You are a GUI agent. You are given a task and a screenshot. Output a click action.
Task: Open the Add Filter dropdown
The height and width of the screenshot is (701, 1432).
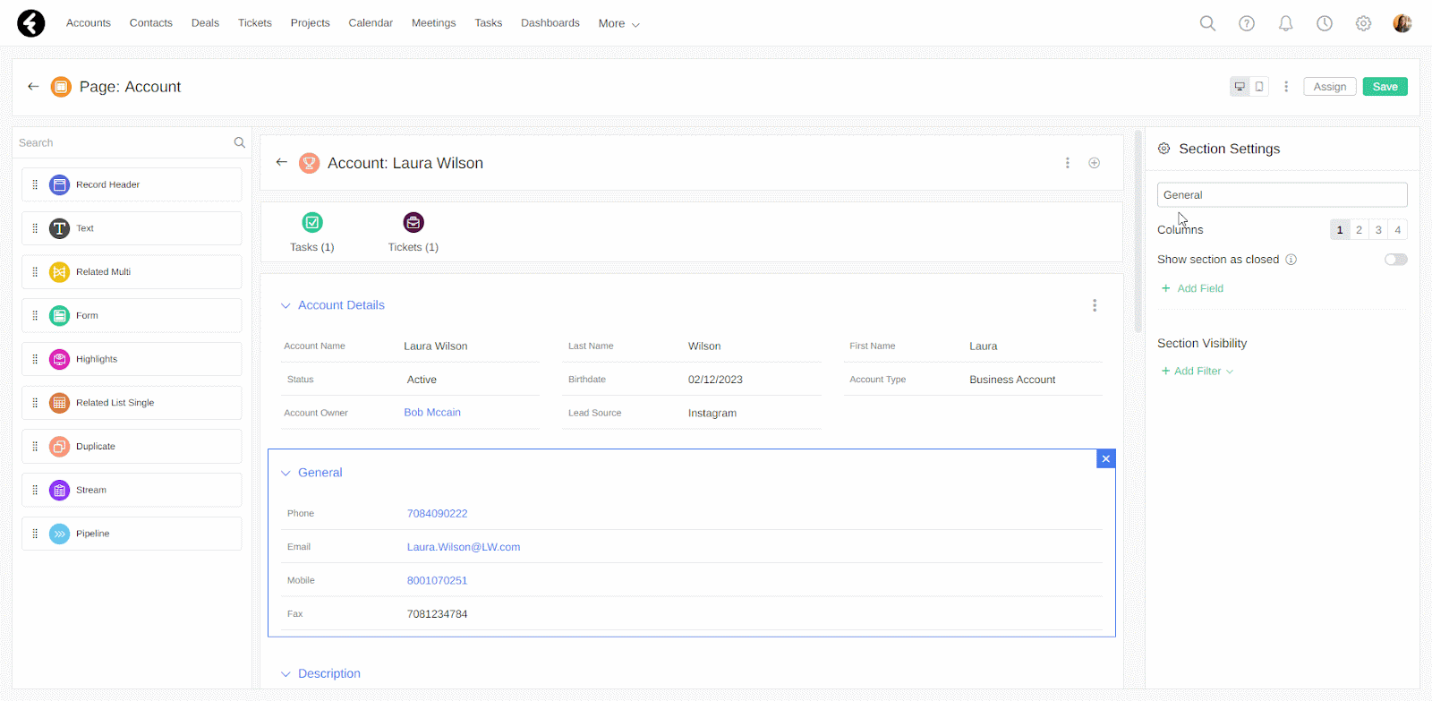click(1198, 371)
